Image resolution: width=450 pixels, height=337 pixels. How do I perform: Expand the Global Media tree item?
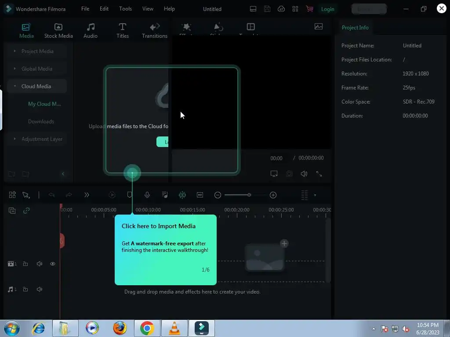[15, 68]
